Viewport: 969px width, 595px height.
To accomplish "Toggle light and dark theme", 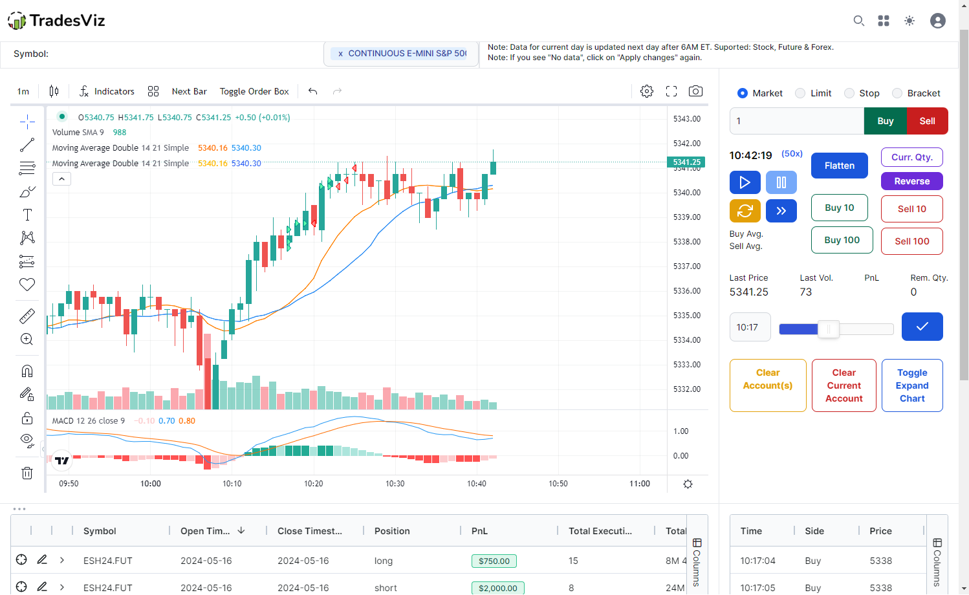I will (x=909, y=21).
